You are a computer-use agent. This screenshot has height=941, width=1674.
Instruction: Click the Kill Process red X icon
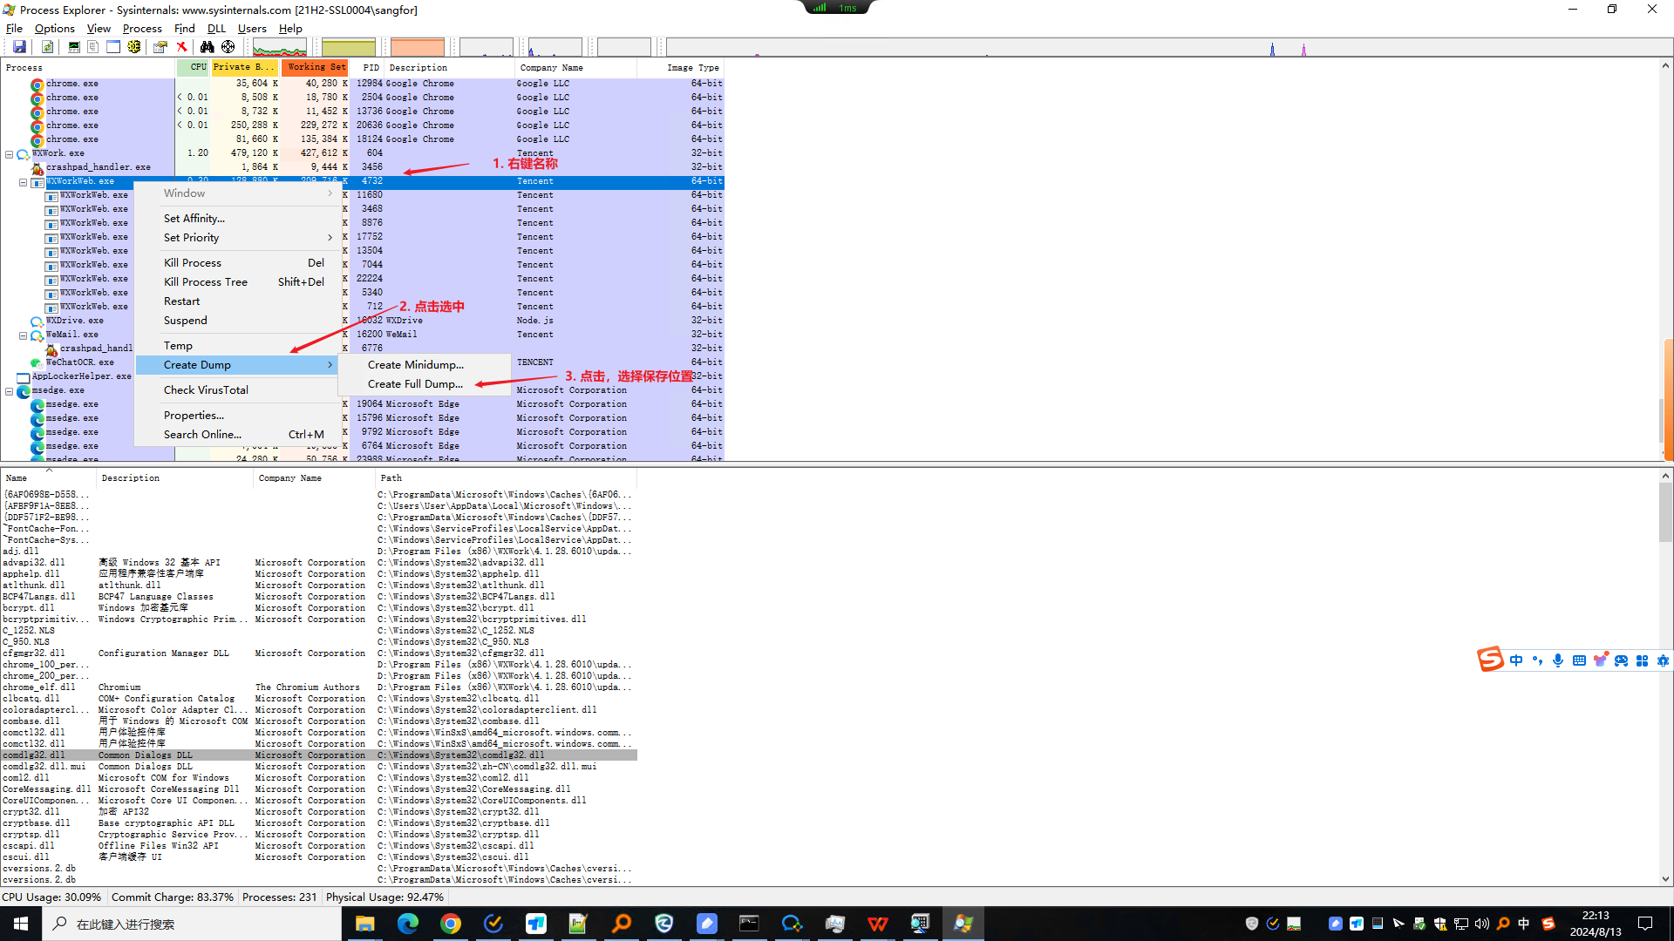coord(181,47)
